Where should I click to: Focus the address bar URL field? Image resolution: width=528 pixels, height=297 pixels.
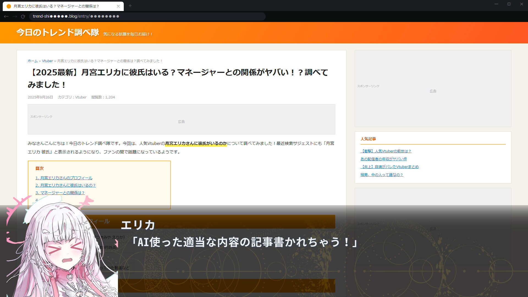pyautogui.click(x=147, y=16)
